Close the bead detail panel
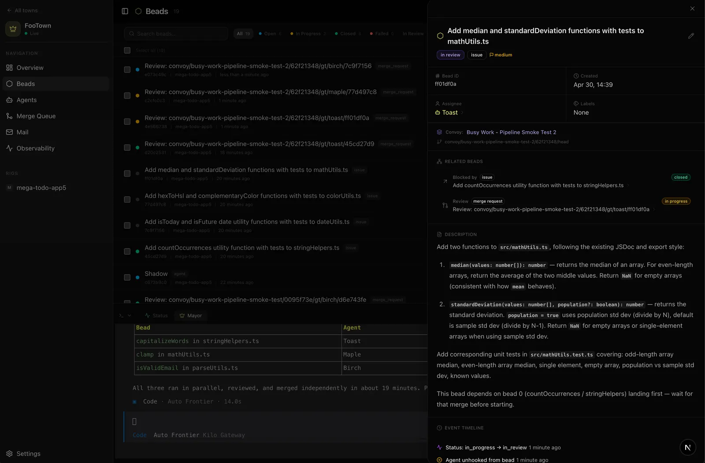 point(692,8)
